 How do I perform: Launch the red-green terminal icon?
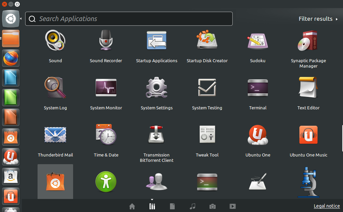(207, 182)
